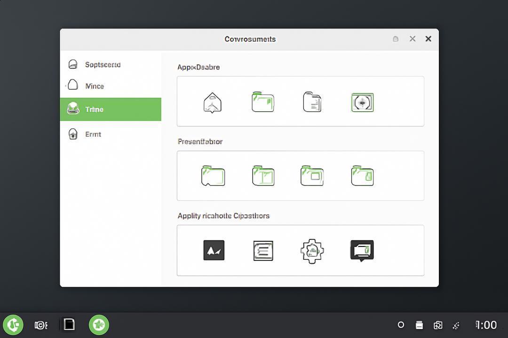Click the circle indicator in system tray
This screenshot has width=508, height=338.
tap(401, 325)
